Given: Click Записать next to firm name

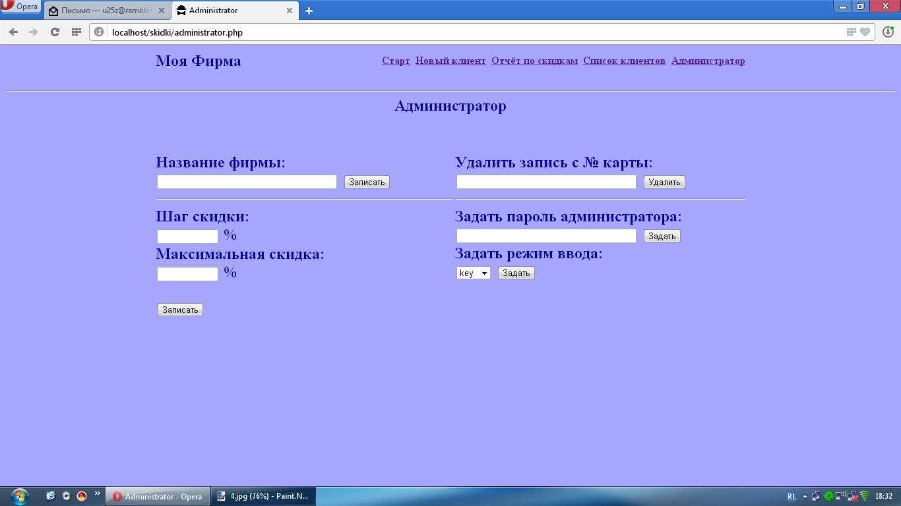Looking at the screenshot, I should 367,182.
